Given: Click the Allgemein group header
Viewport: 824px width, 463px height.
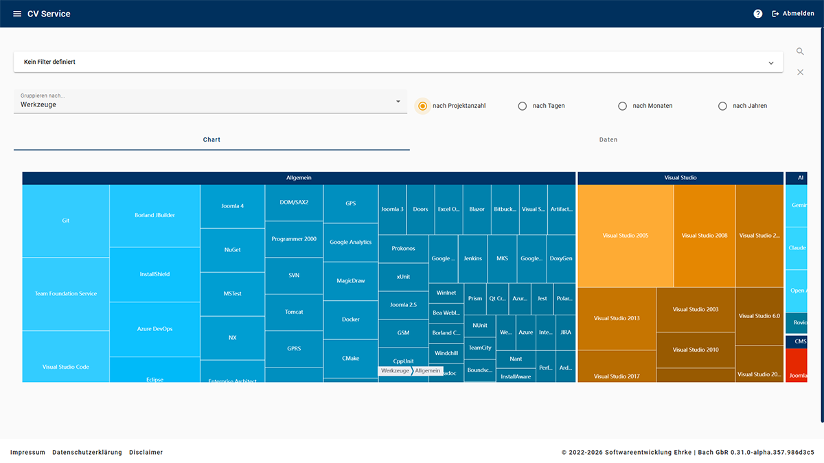Looking at the screenshot, I should pos(299,178).
